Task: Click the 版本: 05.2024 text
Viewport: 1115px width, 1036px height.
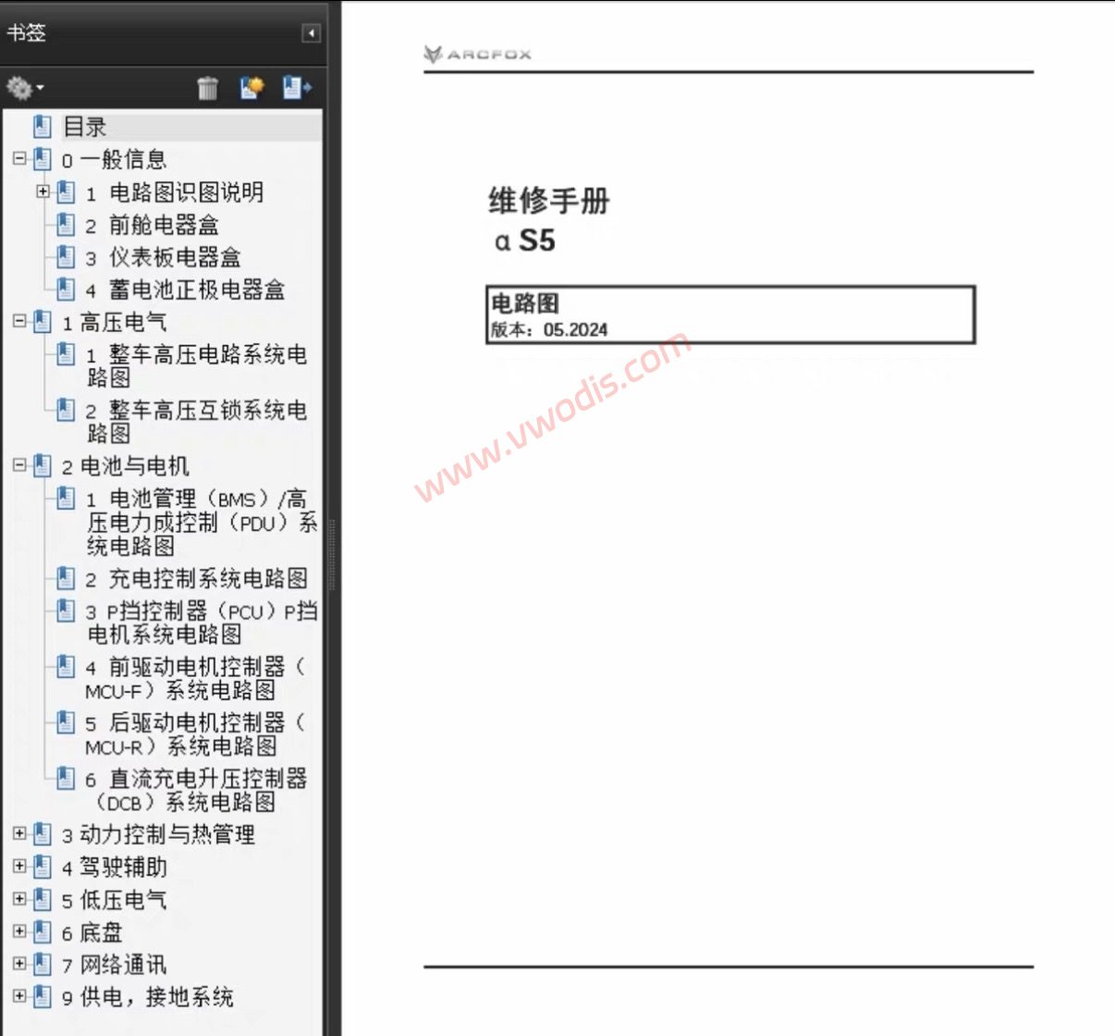Action: click(x=549, y=329)
